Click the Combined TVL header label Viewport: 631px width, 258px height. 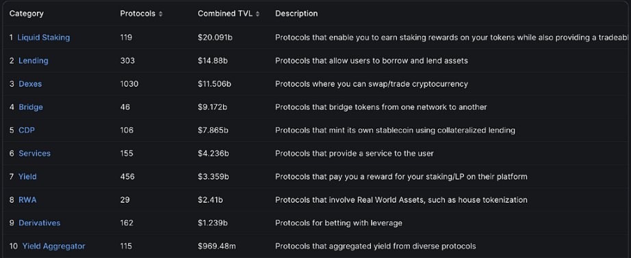[225, 14]
